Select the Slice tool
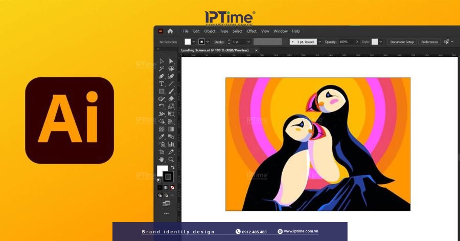Viewport: 460px width, 241px height. click(x=171, y=152)
